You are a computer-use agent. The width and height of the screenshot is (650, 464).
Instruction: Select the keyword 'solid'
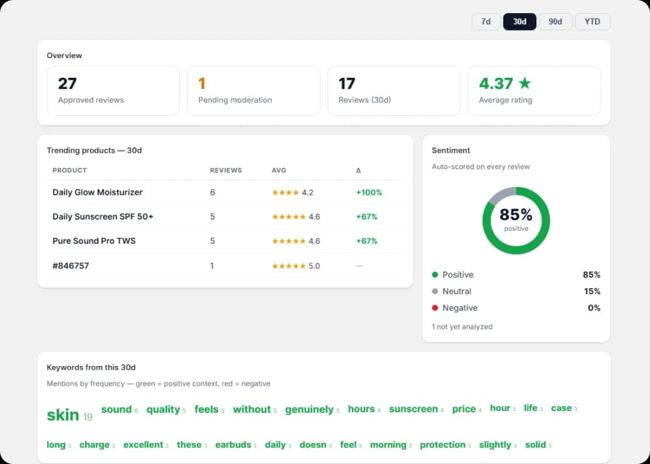pyautogui.click(x=535, y=444)
